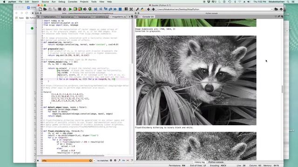This screenshot has width=298, height=167.
Task: Click the editor horizontal scrollbar
Action: 71,156
